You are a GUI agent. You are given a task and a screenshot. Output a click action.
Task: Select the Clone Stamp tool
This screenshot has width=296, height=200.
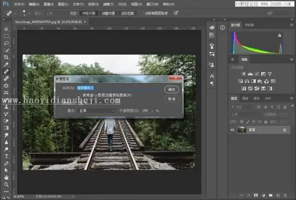[6, 106]
